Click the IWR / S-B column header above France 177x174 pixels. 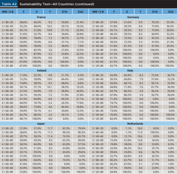[8, 11]
